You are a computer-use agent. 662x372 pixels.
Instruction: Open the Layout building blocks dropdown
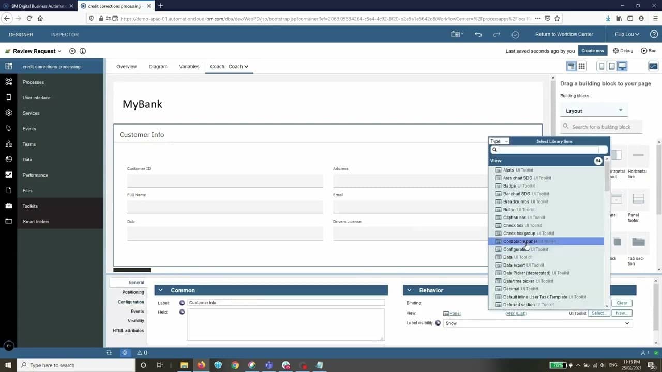594,111
